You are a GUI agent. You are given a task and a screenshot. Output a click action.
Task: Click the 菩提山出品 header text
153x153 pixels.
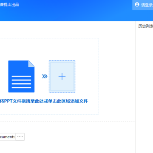[9, 5]
